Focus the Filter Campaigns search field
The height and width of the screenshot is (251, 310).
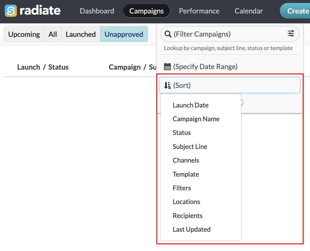tap(230, 34)
